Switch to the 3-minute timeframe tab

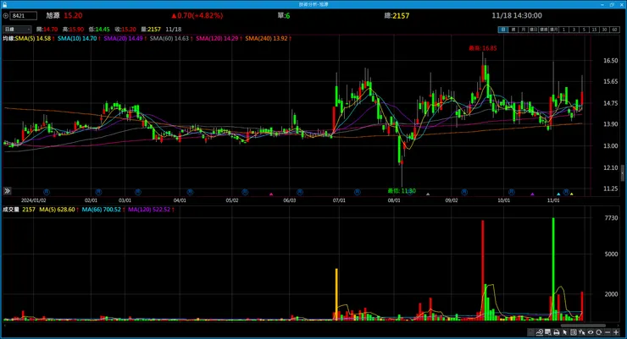pyautogui.click(x=574, y=30)
